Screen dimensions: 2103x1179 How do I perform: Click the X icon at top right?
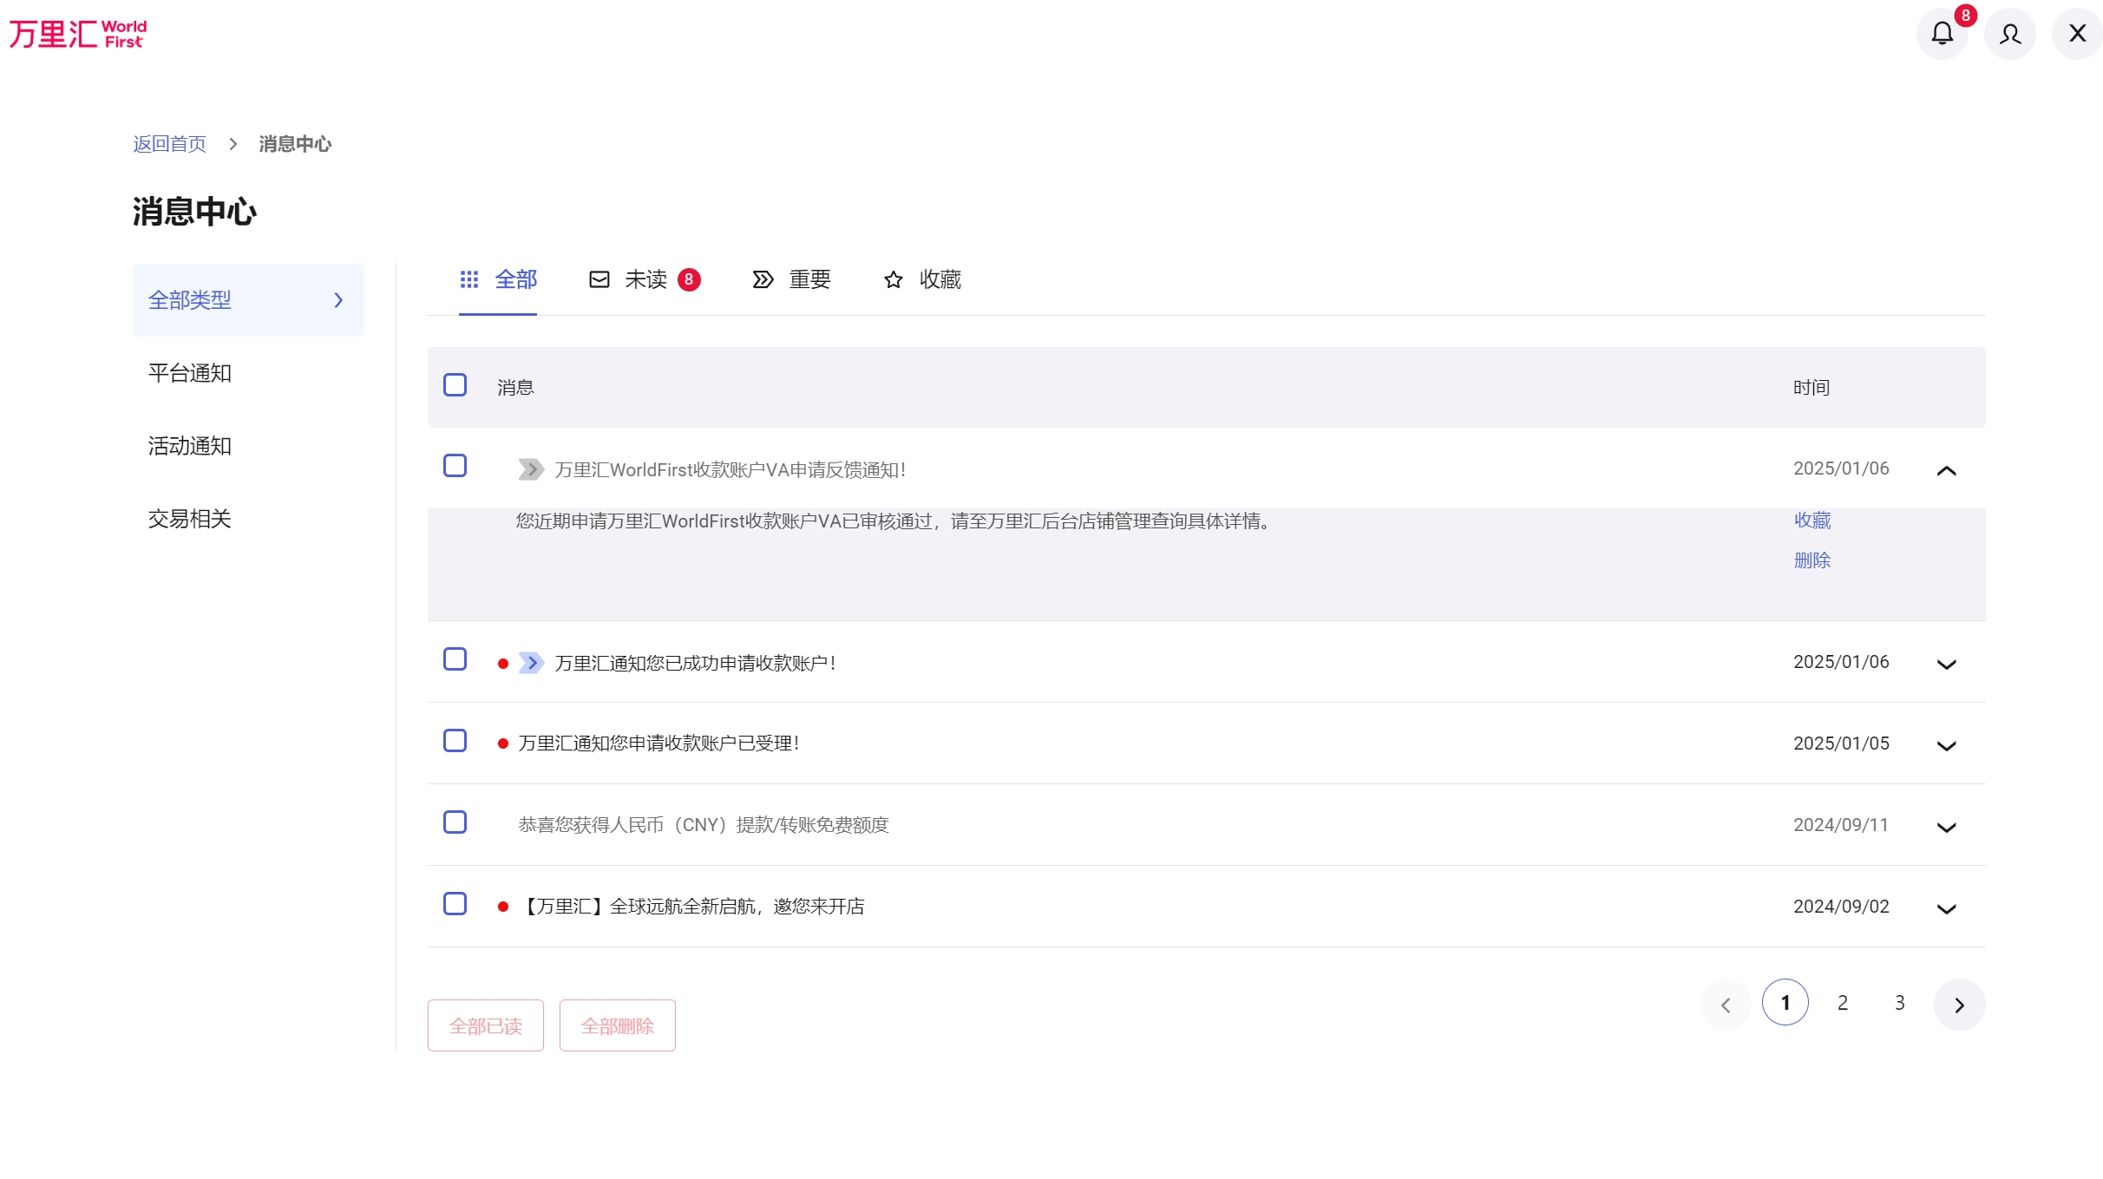tap(2077, 34)
